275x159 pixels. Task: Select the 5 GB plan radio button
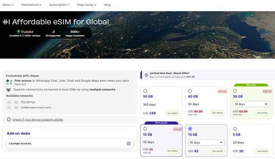tap(235, 129)
